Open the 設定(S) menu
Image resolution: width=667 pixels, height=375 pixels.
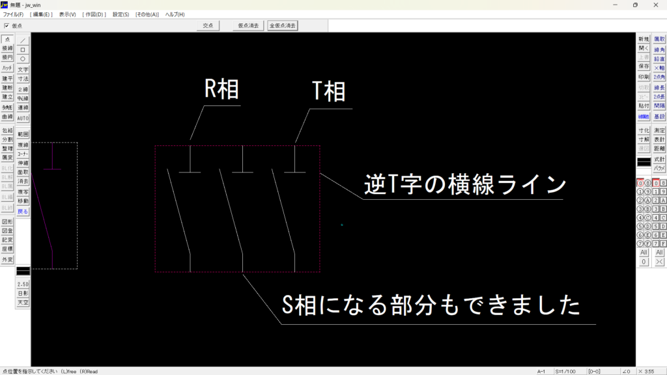point(121,14)
